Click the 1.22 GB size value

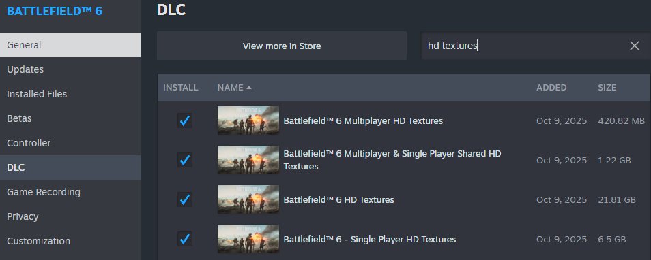point(614,160)
